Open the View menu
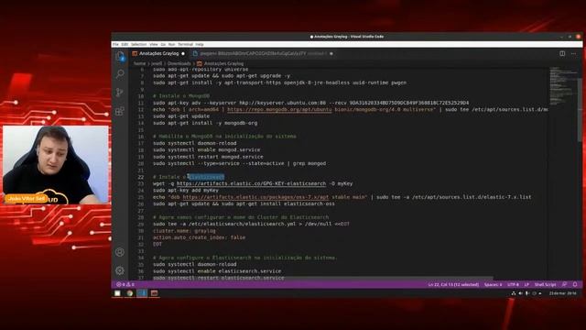 154,45
